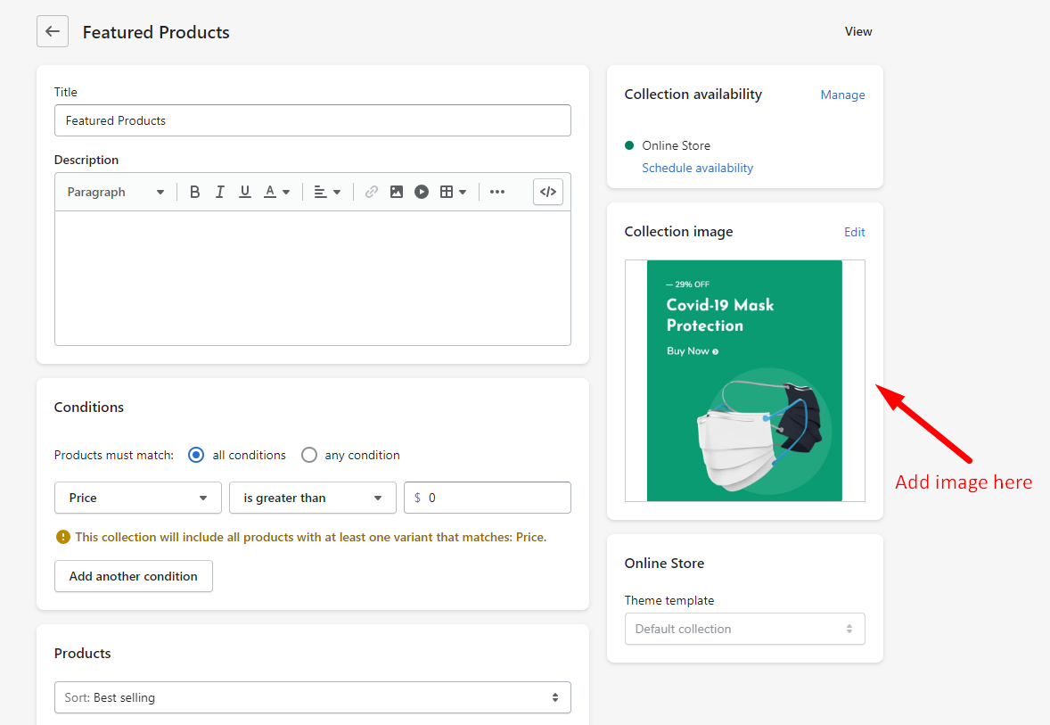Screen dimensions: 1050x725
Task: Insert an image into description
Action: [x=397, y=193]
